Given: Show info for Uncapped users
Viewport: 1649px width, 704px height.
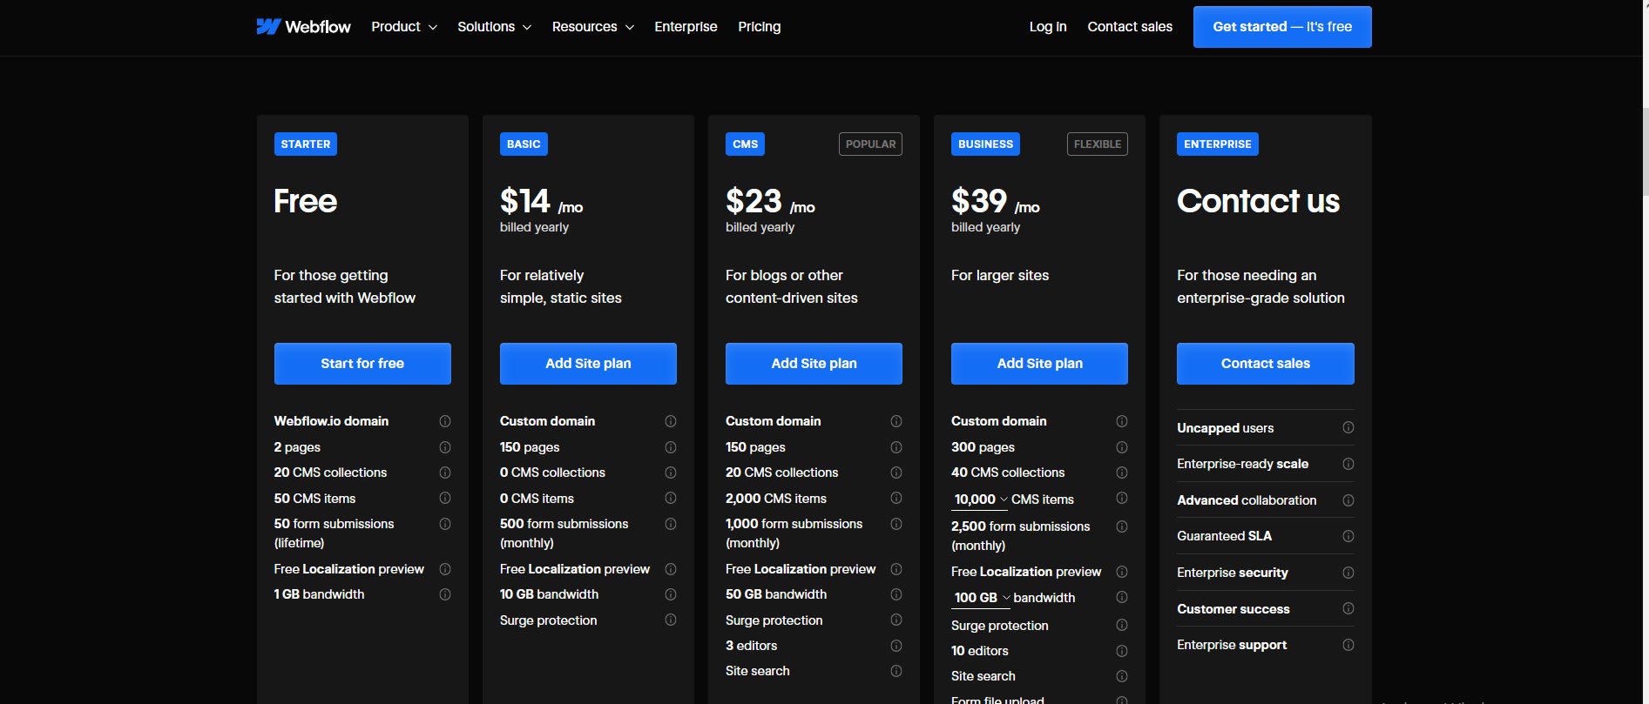Looking at the screenshot, I should click(1348, 427).
